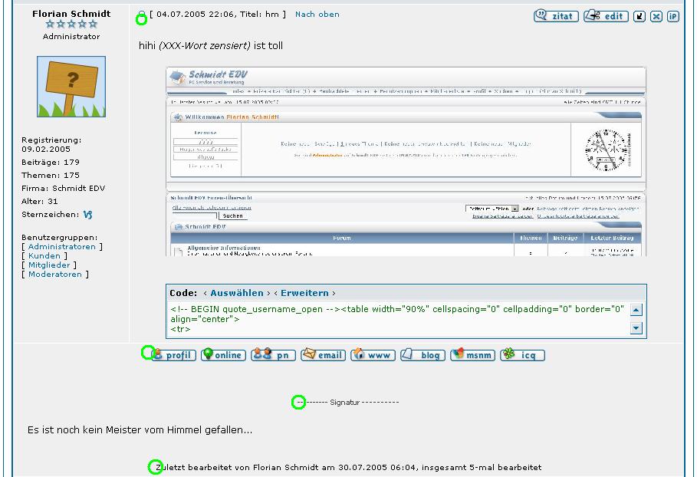
Task: Click the email button
Action: (x=323, y=355)
